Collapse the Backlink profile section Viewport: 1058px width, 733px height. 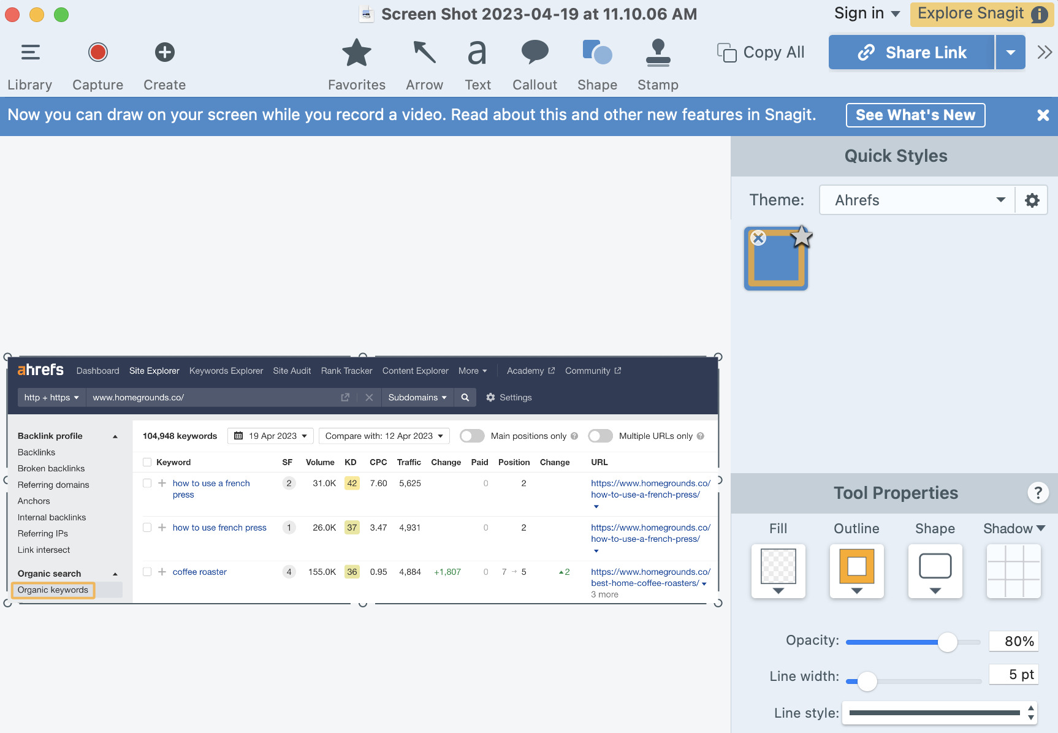(x=115, y=436)
